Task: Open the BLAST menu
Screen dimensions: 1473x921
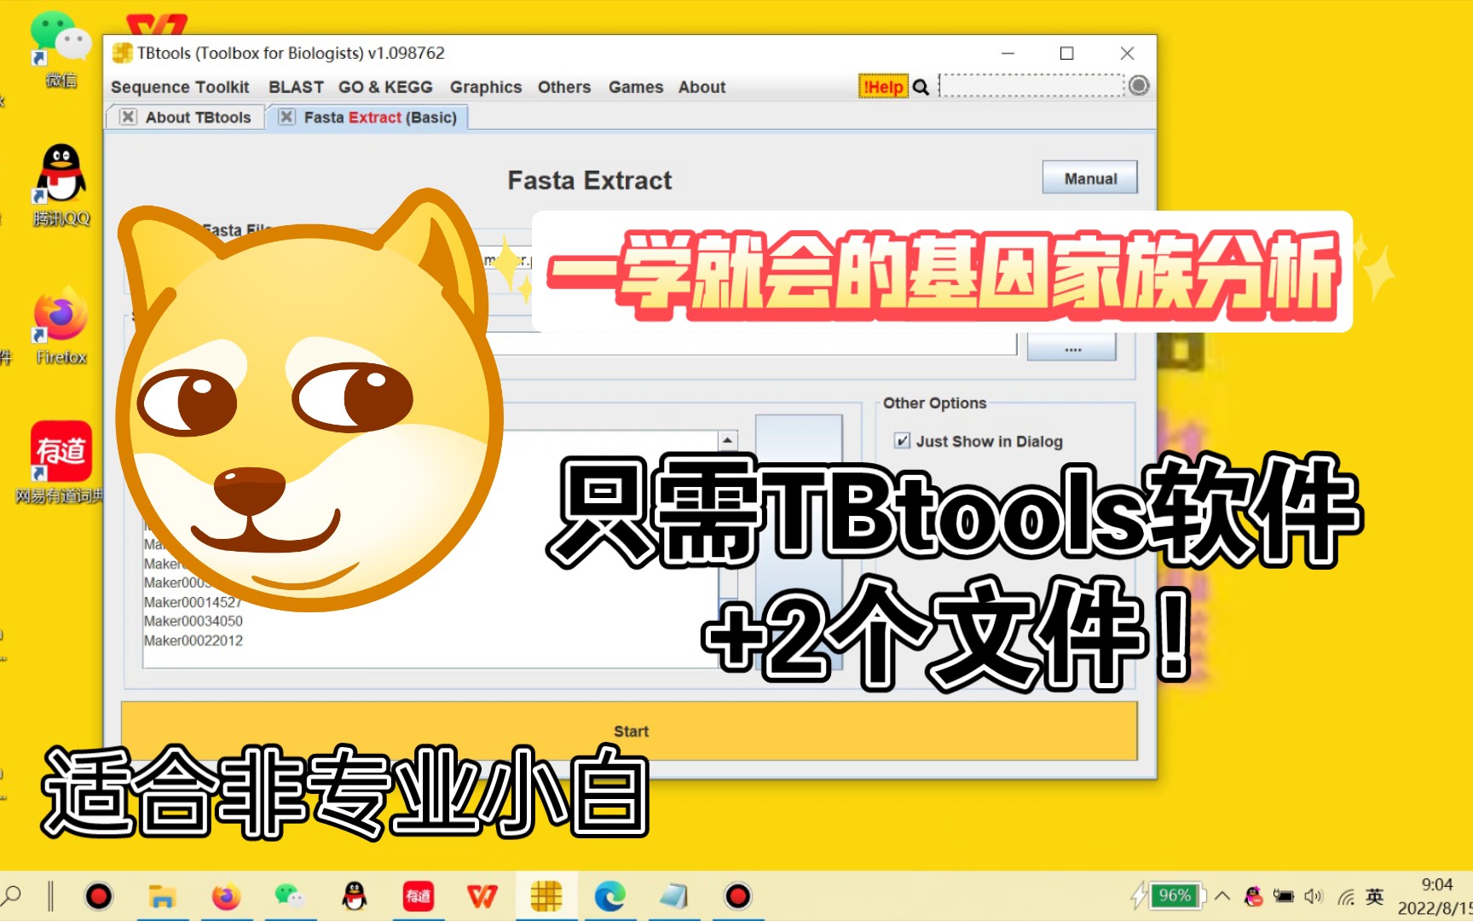Action: coord(295,86)
